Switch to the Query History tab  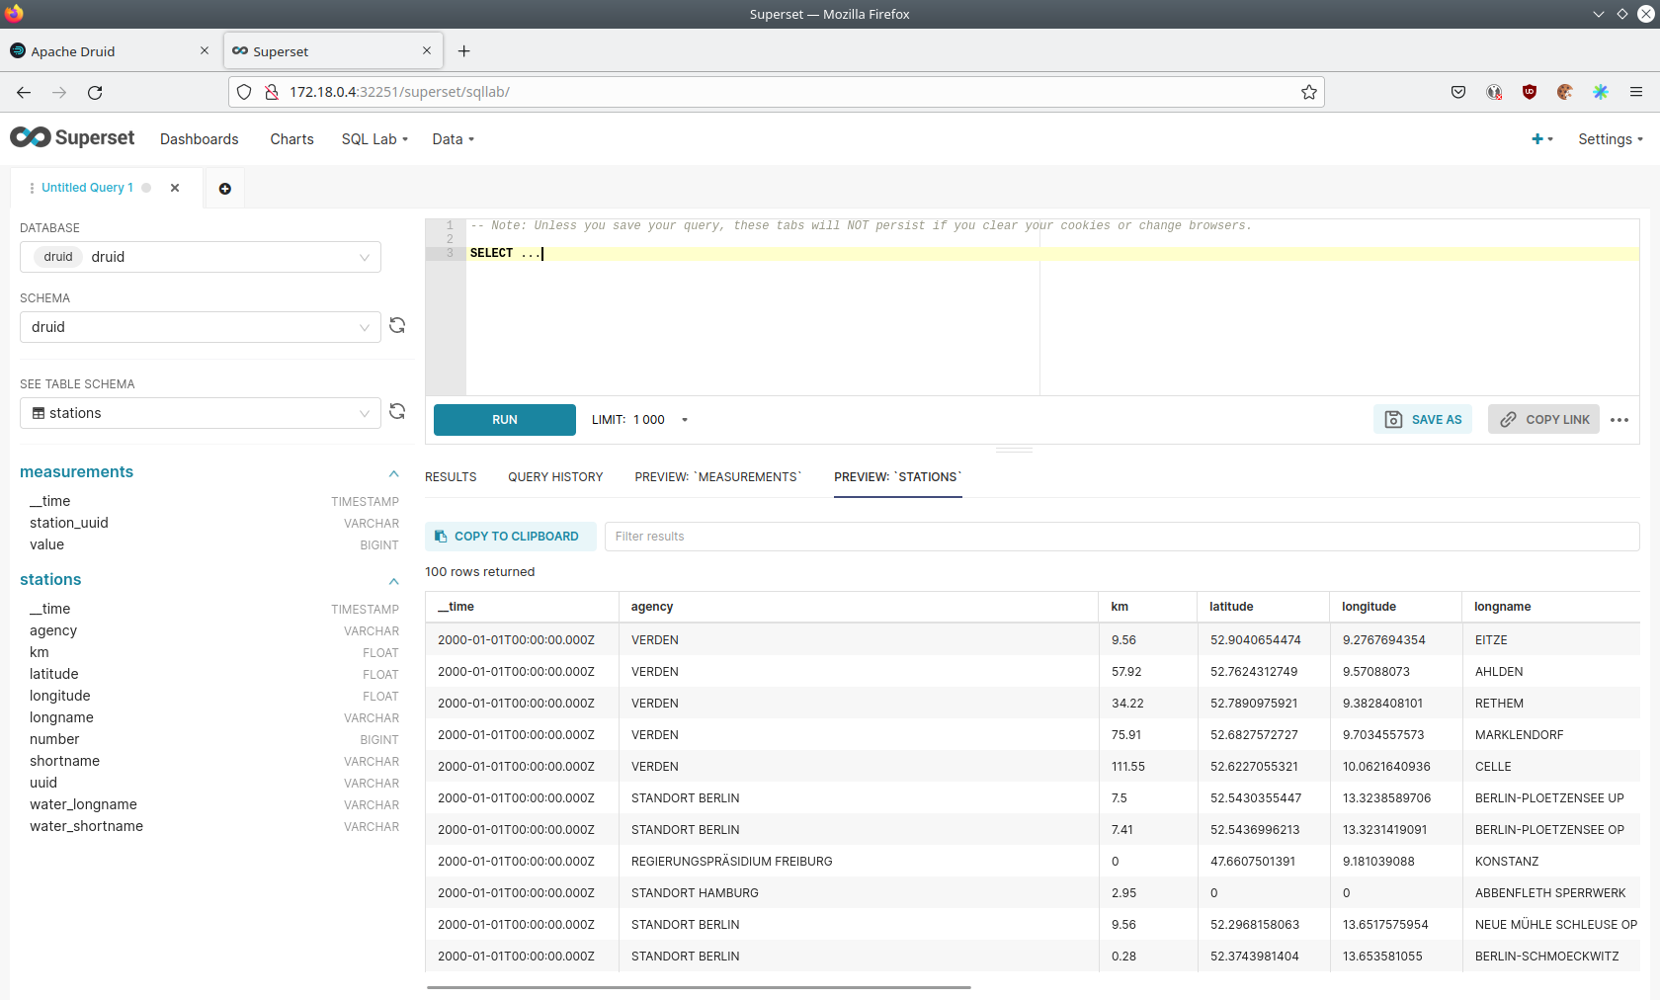coord(555,477)
